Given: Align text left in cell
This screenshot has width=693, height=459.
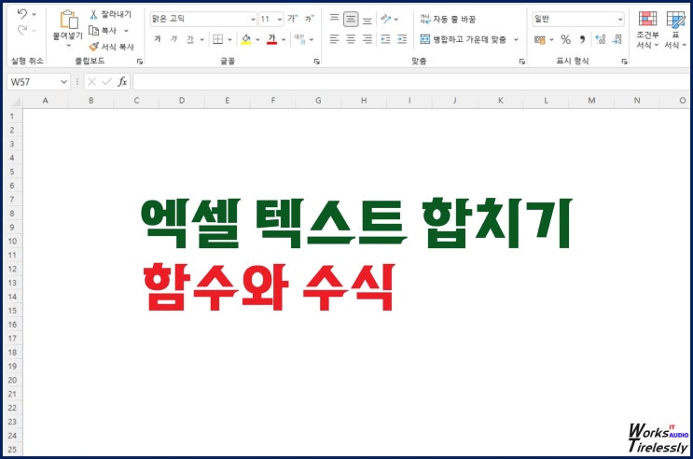Looking at the screenshot, I should click(335, 39).
